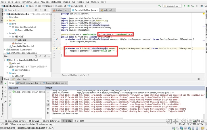The image size is (207, 130).
Task: Click the Build Project hammer icon
Action: coord(160,6)
